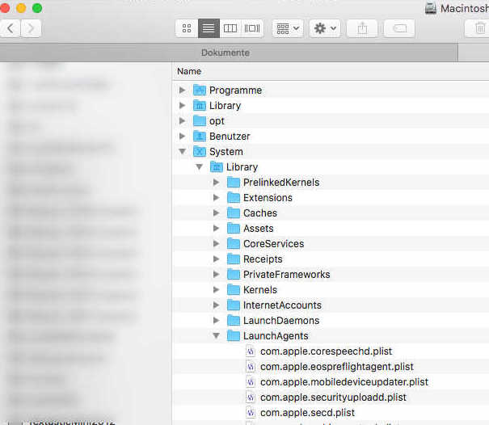Click the PrivateFrameworks folder icon
Image resolution: width=489 pixels, height=425 pixels.
click(x=234, y=275)
